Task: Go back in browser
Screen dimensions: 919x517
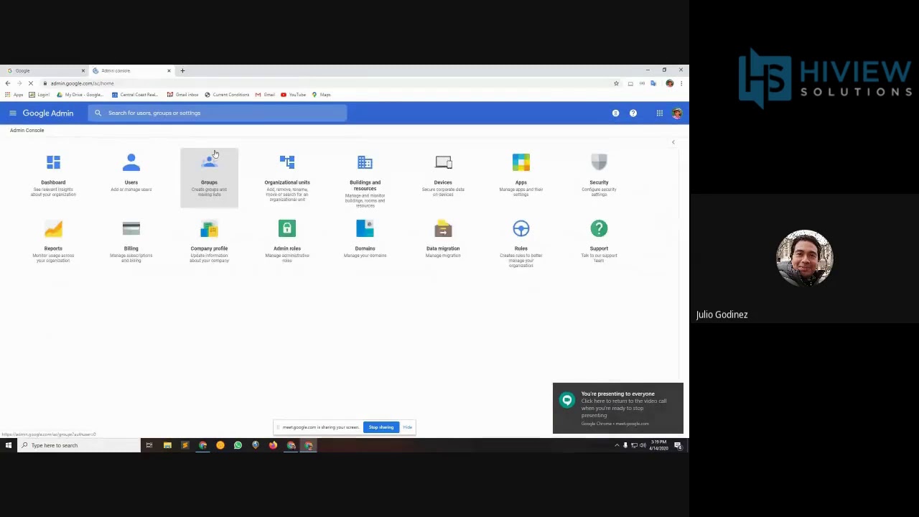Action: (x=8, y=83)
